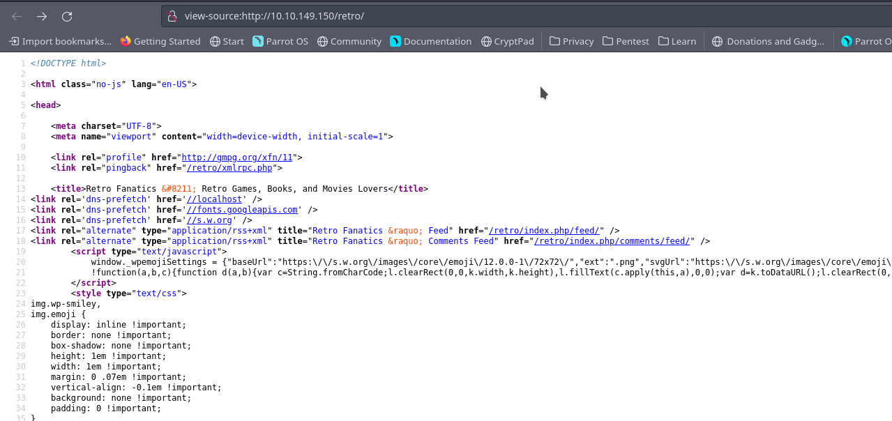
Task: Click the globe icon beside Donations and Gadgets
Action: coord(717,41)
